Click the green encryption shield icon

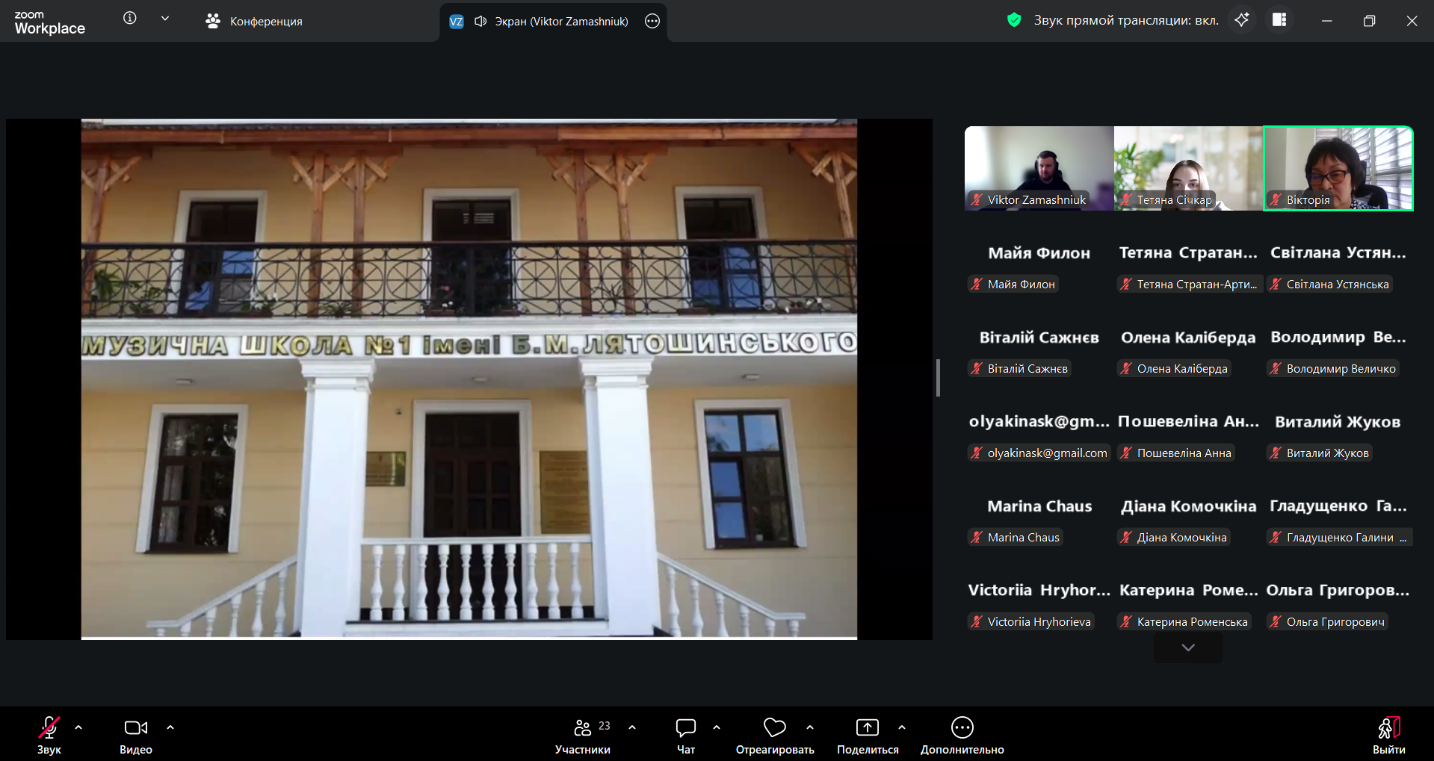pyautogui.click(x=1013, y=20)
